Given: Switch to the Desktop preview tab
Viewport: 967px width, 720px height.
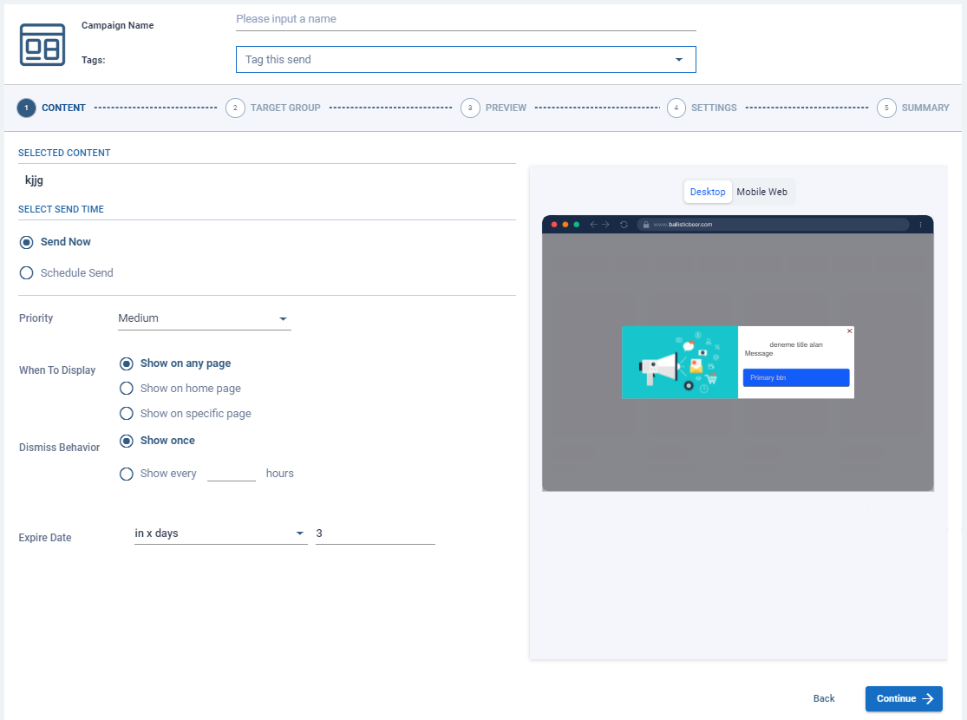Looking at the screenshot, I should 708,192.
